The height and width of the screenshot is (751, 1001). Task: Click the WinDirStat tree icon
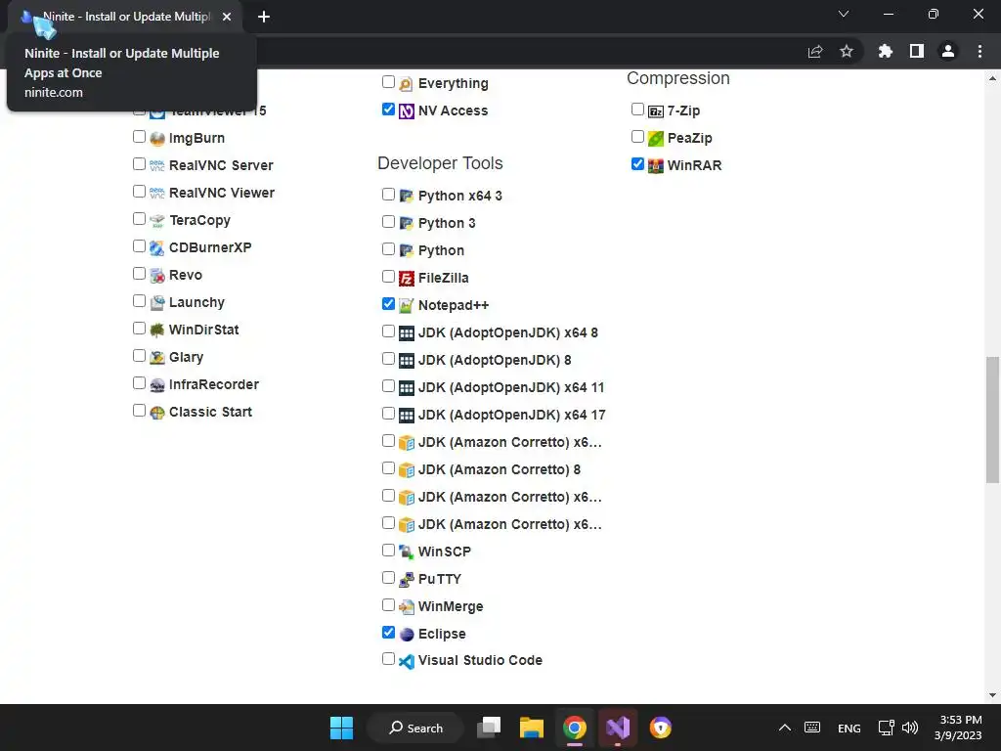157,331
